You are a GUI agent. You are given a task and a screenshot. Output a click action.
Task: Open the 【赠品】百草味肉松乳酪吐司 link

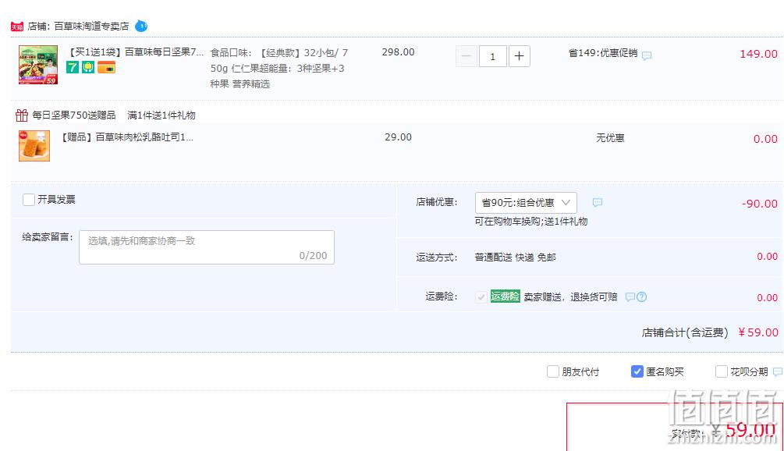126,137
